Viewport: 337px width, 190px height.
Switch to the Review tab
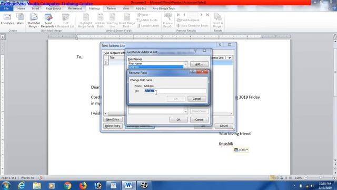pos(111,8)
